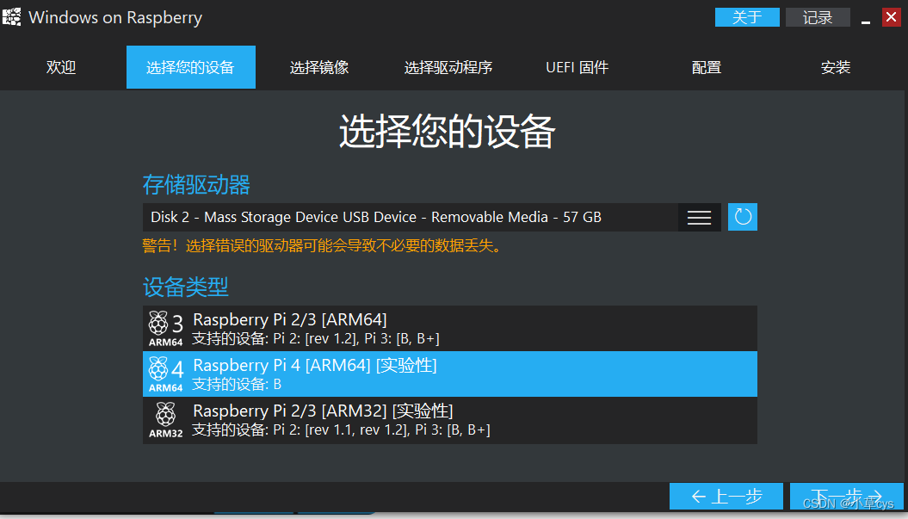Go to the UEFI 固件 tab

click(x=578, y=67)
